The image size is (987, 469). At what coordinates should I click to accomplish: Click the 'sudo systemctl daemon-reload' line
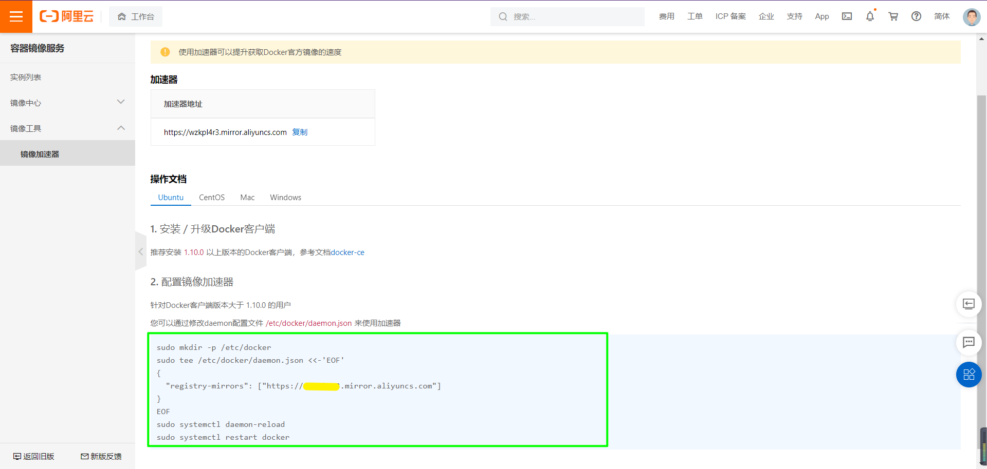(x=221, y=424)
